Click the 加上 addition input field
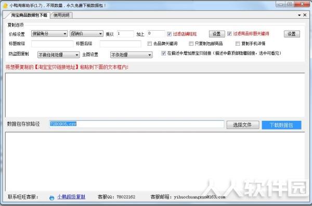 pos(156,34)
